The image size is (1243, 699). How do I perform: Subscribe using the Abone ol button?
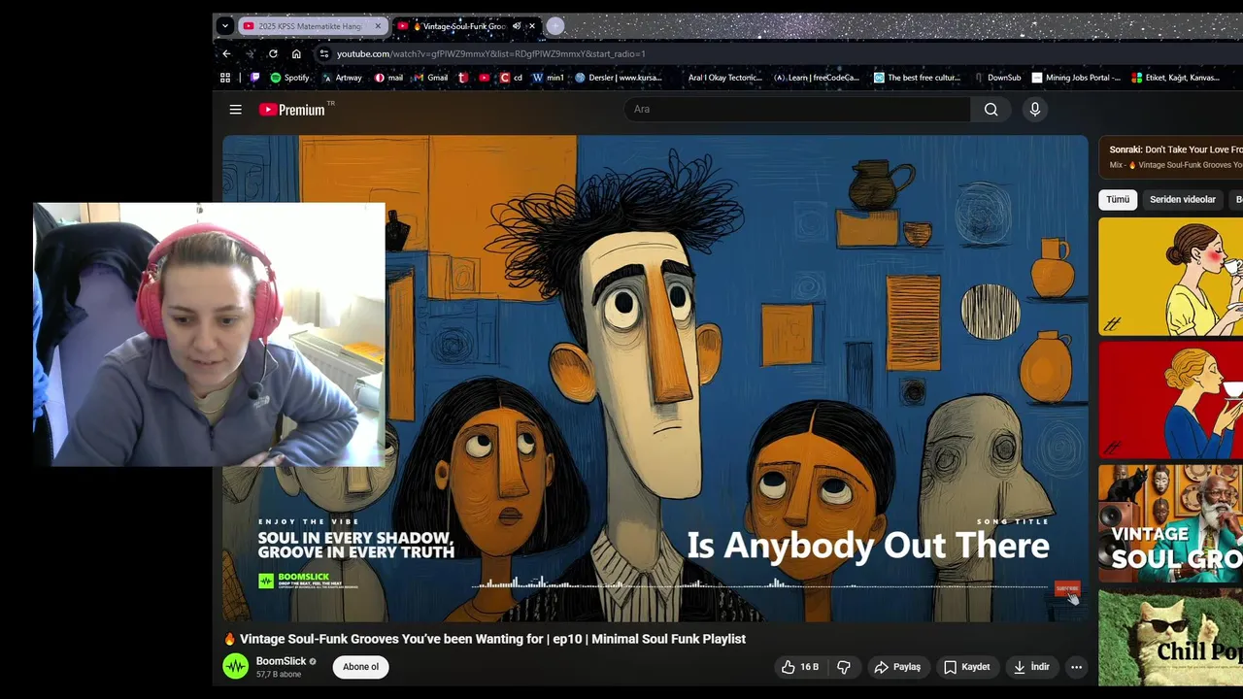(360, 667)
